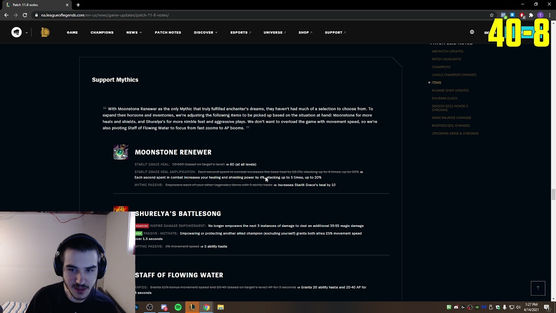Click the volume speaker tray icon
The height and width of the screenshot is (313, 556).
pyautogui.click(x=518, y=307)
